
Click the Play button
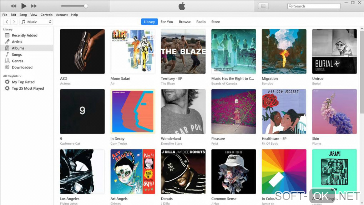click(x=24, y=6)
